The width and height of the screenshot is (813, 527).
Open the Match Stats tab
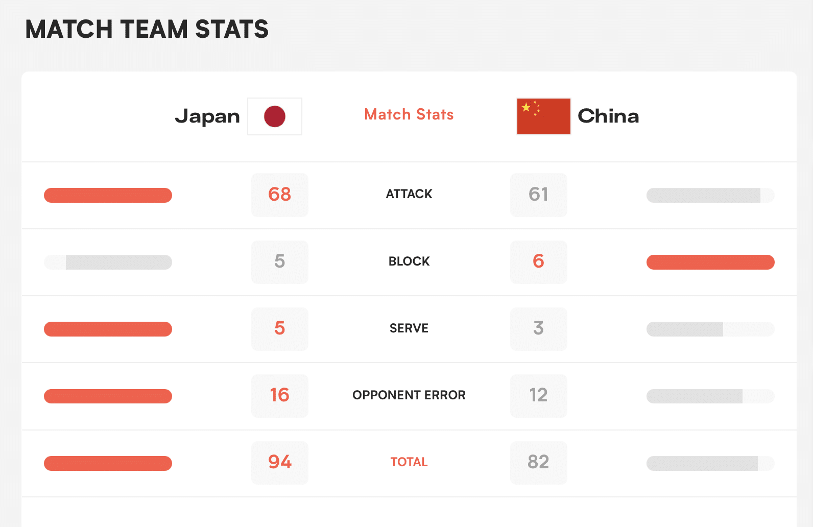click(409, 114)
